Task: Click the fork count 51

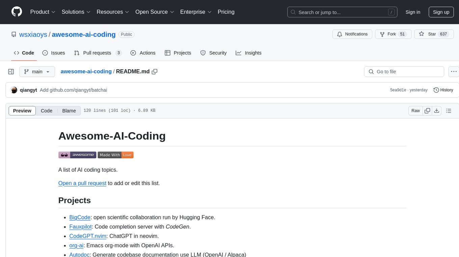Action: pos(402,34)
